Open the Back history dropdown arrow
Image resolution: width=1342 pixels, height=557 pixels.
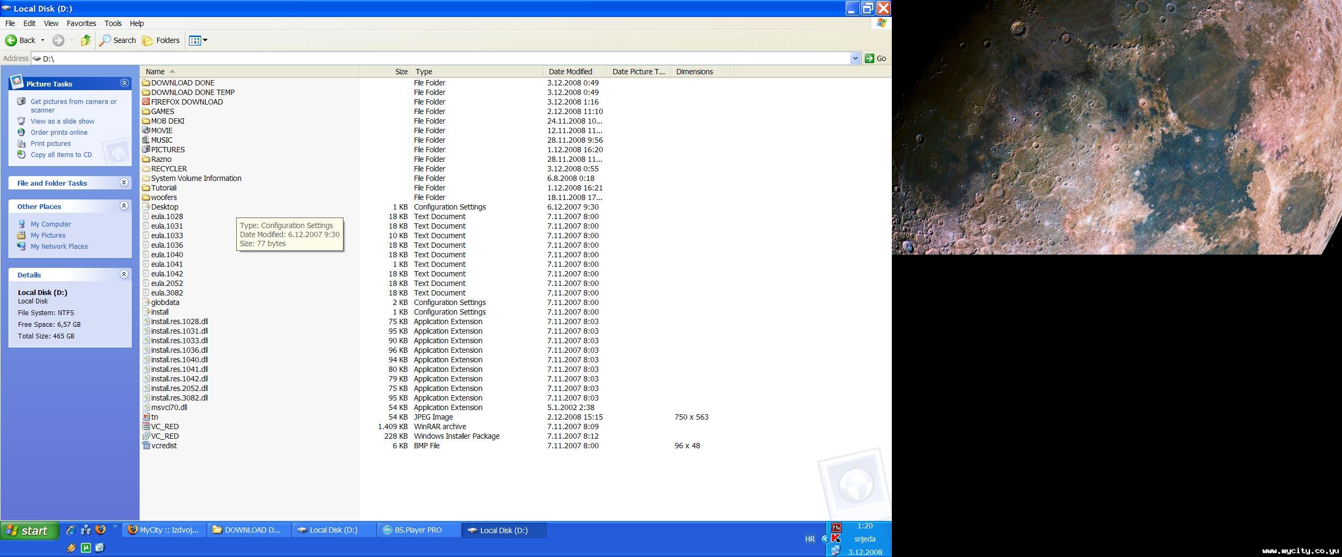click(x=42, y=40)
